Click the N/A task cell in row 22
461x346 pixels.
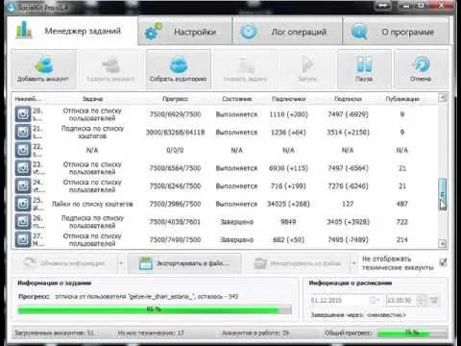click(92, 150)
